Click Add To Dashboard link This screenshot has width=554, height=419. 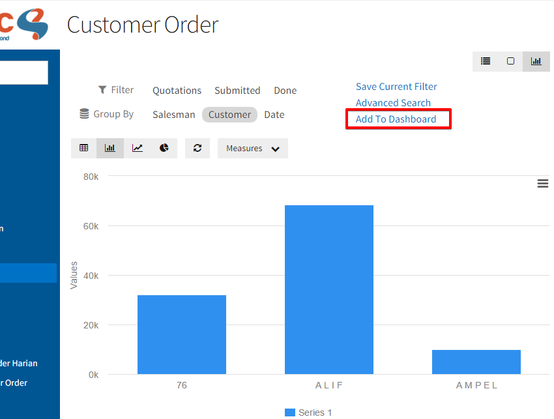(x=396, y=119)
